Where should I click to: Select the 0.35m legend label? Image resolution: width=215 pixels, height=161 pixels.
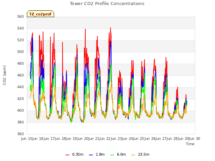tap(78, 154)
